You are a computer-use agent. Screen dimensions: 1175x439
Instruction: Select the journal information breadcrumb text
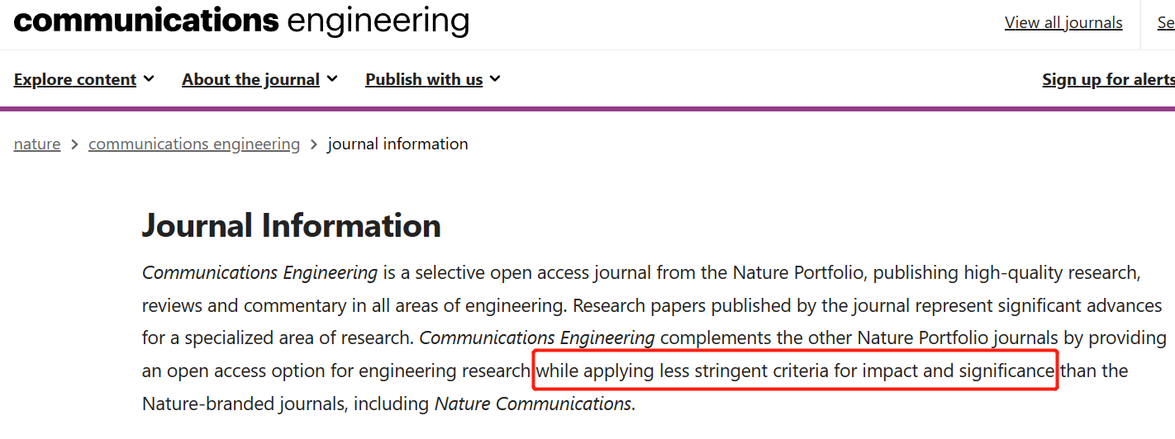(x=397, y=144)
